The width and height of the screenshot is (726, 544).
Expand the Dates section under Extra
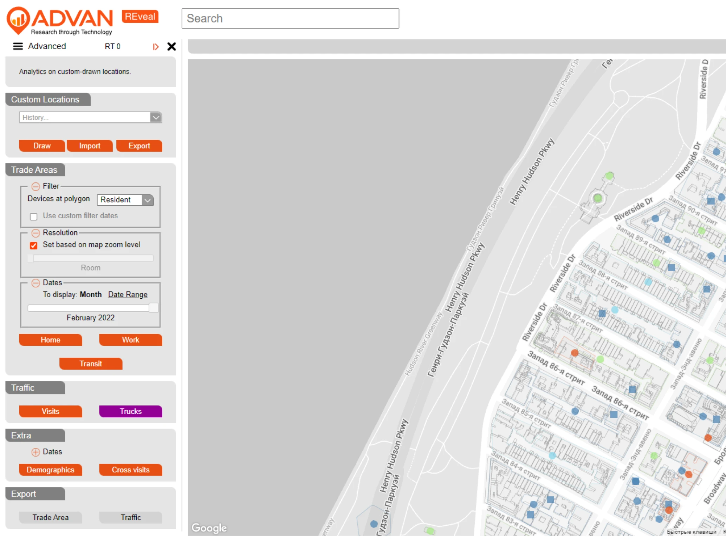pyautogui.click(x=35, y=452)
